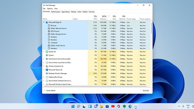This screenshot has height=109, width=194.
Task: Switch to the Services tab
Action: pyautogui.click(x=92, y=12)
